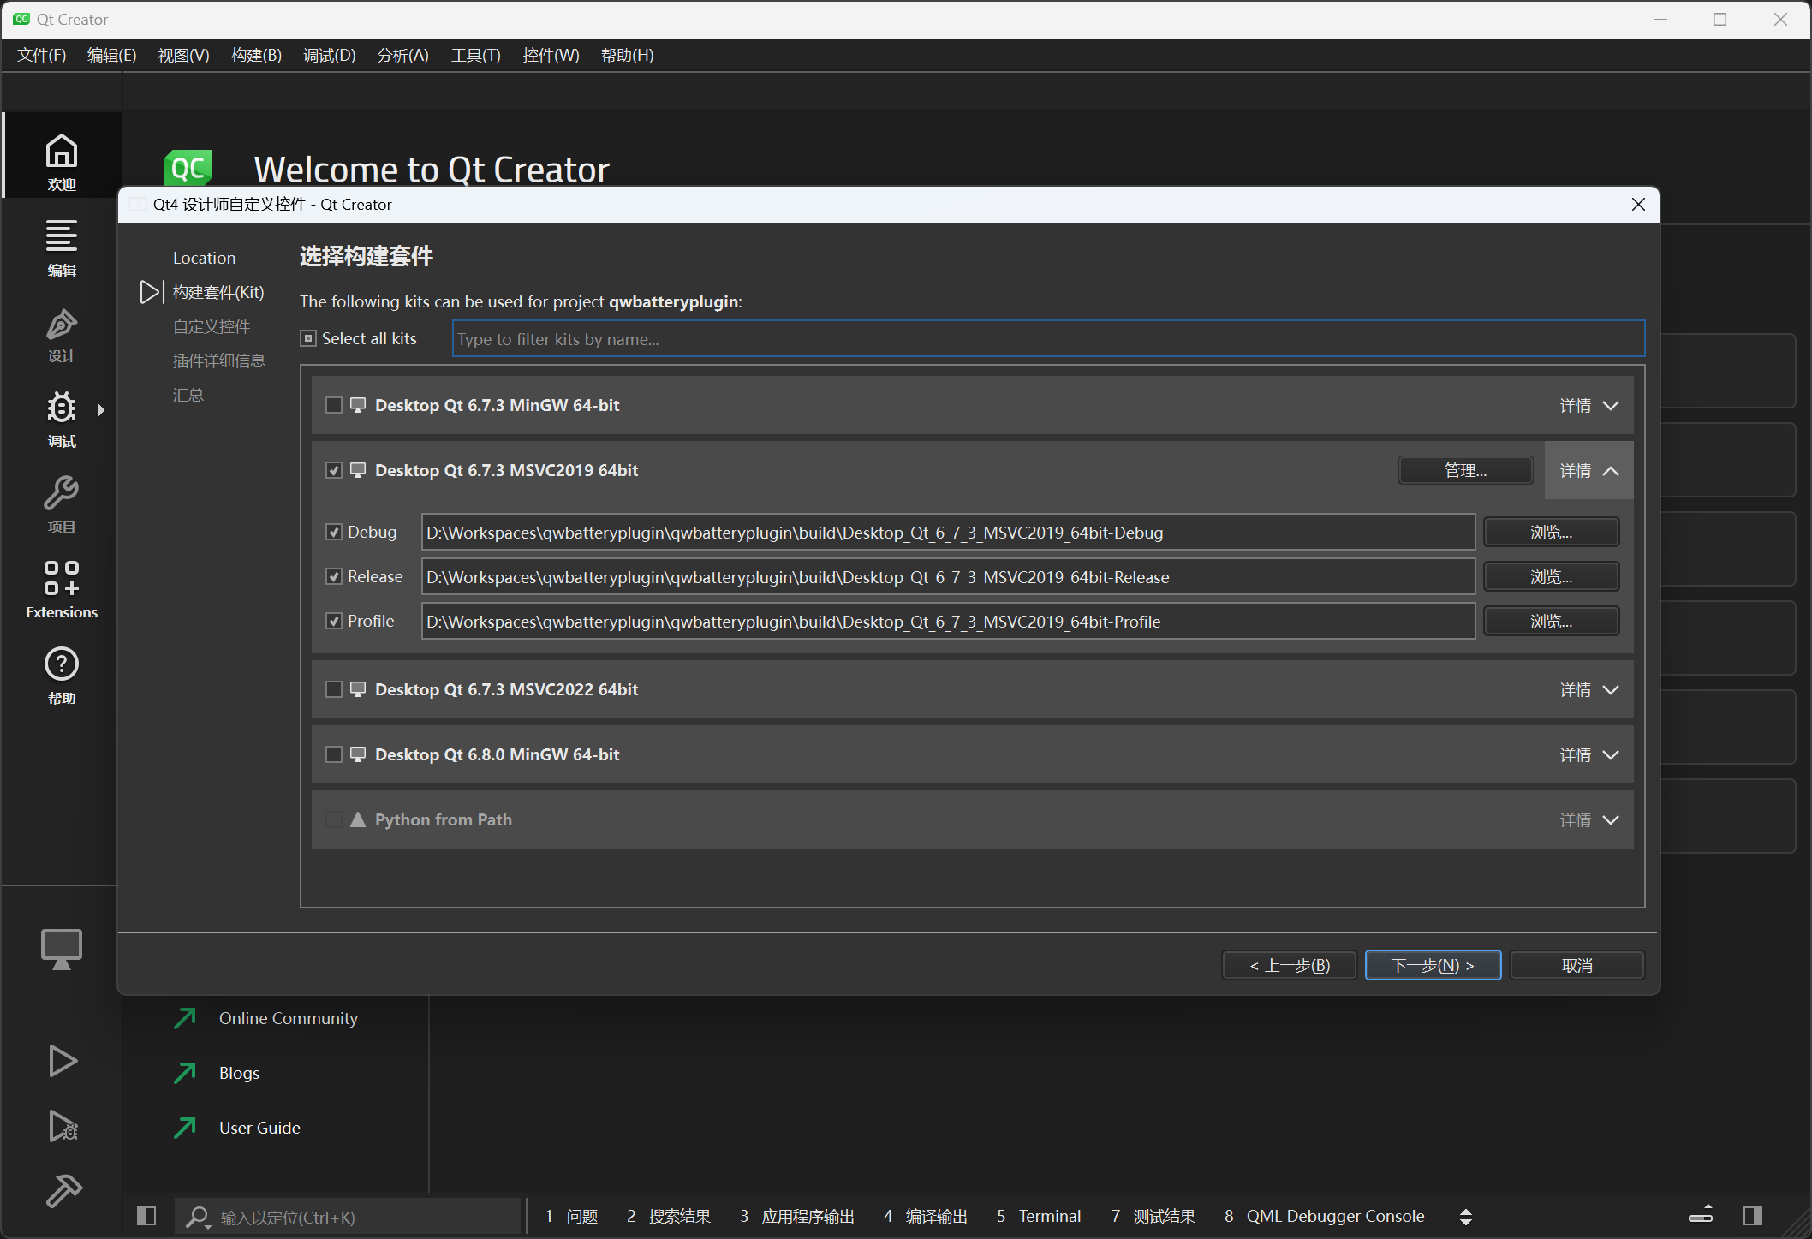Uncheck Desktop Qt 6.7.3 MSVC2019 64bit kit

[x=334, y=470]
